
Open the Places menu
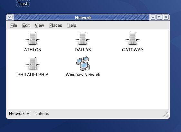click(x=55, y=25)
